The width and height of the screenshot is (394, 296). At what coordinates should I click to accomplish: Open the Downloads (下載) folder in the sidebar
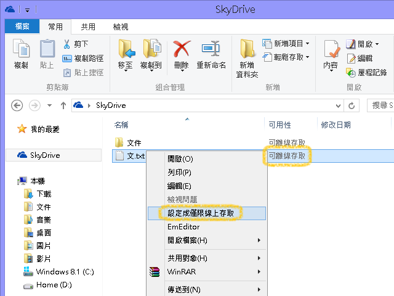point(38,194)
